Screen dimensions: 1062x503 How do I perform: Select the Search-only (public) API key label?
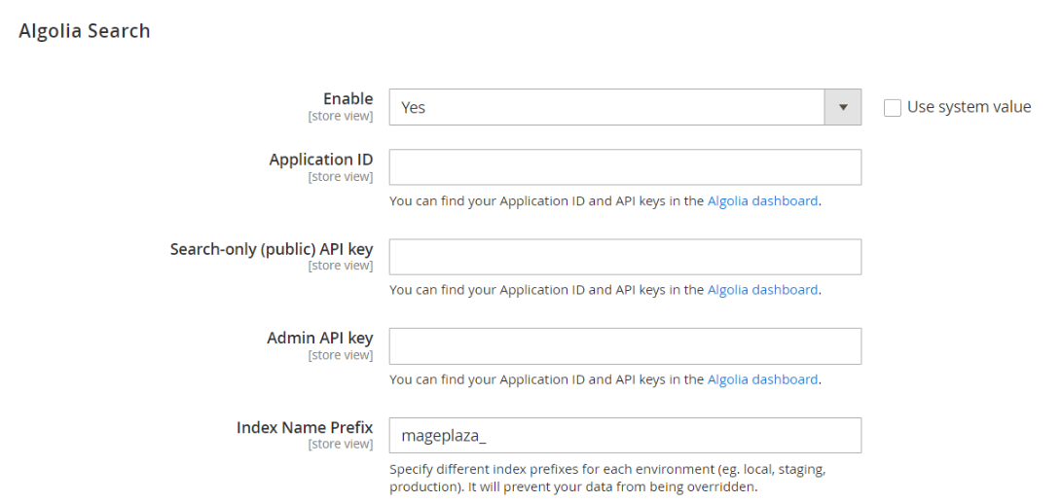click(271, 249)
